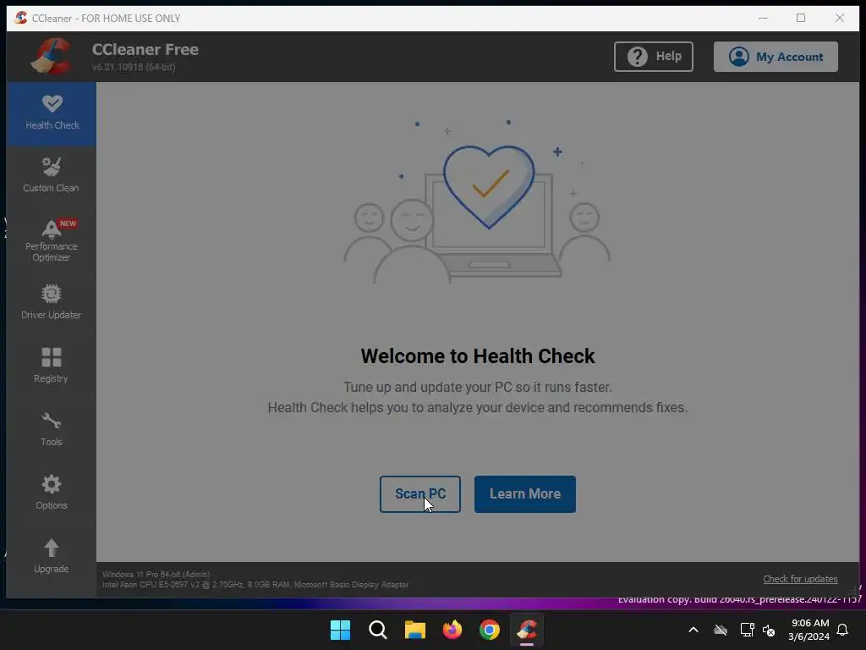Click the OneDrive cloud tray icon
Viewport: 866px width, 650px height.
(x=721, y=630)
